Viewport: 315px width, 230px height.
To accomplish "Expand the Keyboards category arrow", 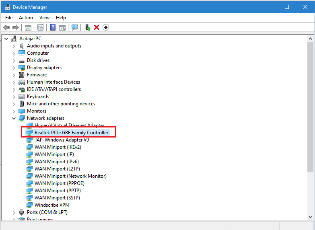I will [14, 97].
